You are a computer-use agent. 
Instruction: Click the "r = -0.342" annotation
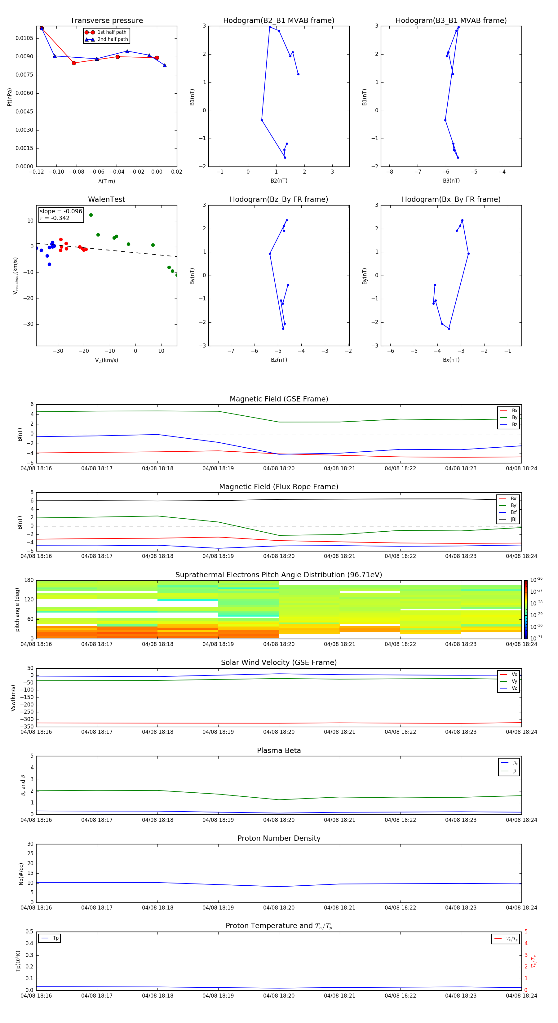coord(55,218)
